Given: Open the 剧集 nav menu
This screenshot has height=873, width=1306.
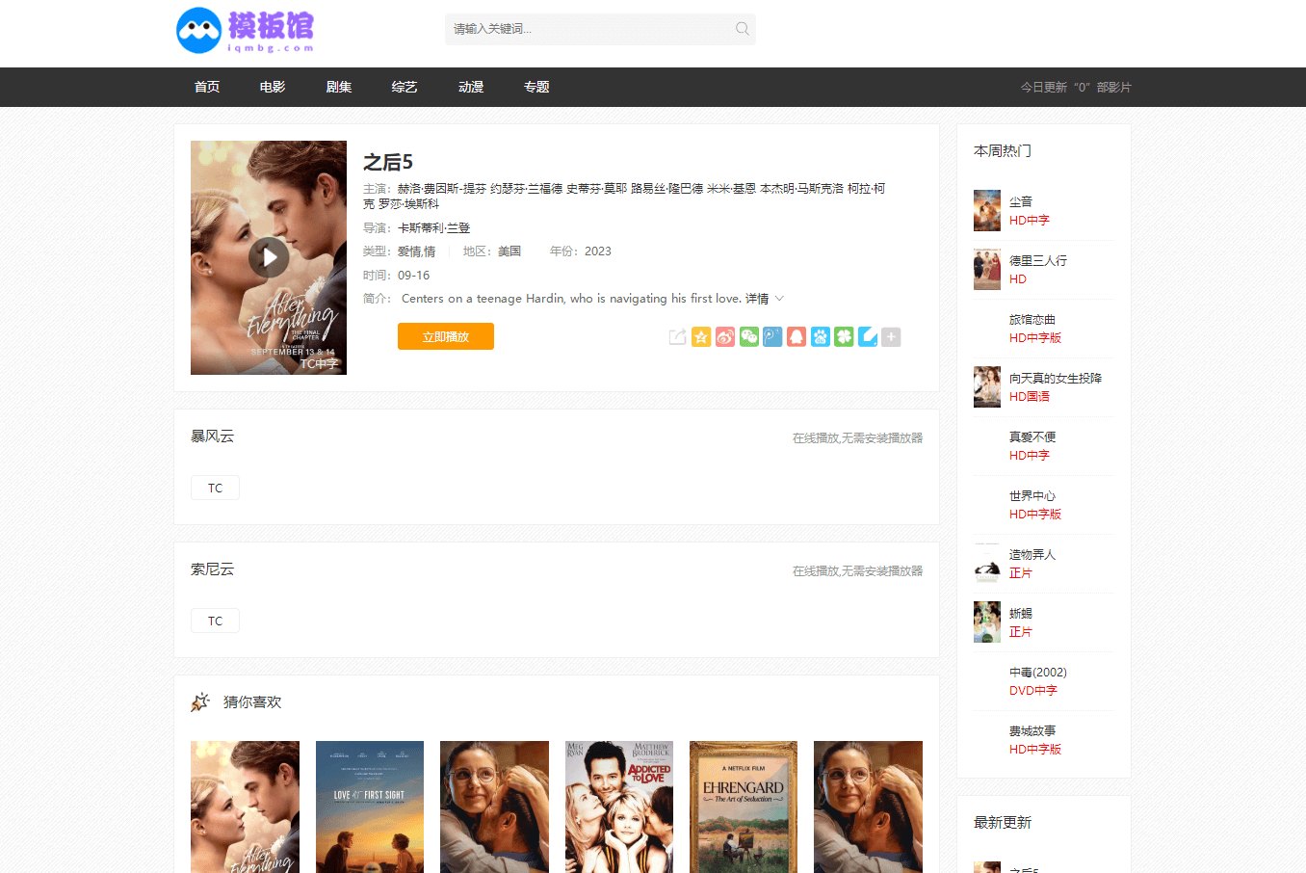Looking at the screenshot, I should point(339,87).
